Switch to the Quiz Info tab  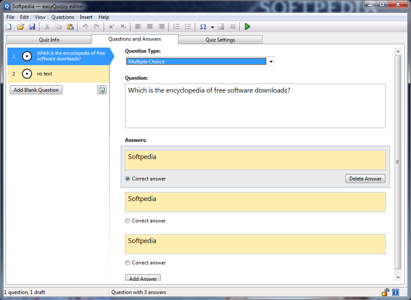pos(49,39)
